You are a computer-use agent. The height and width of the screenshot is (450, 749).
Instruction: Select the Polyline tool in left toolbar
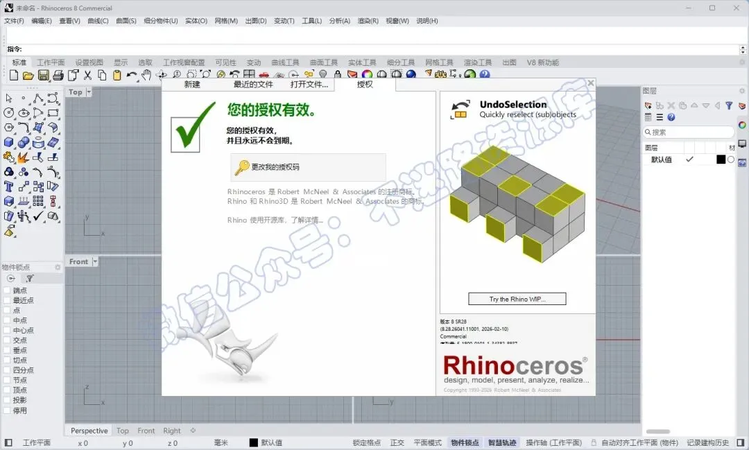coord(38,98)
